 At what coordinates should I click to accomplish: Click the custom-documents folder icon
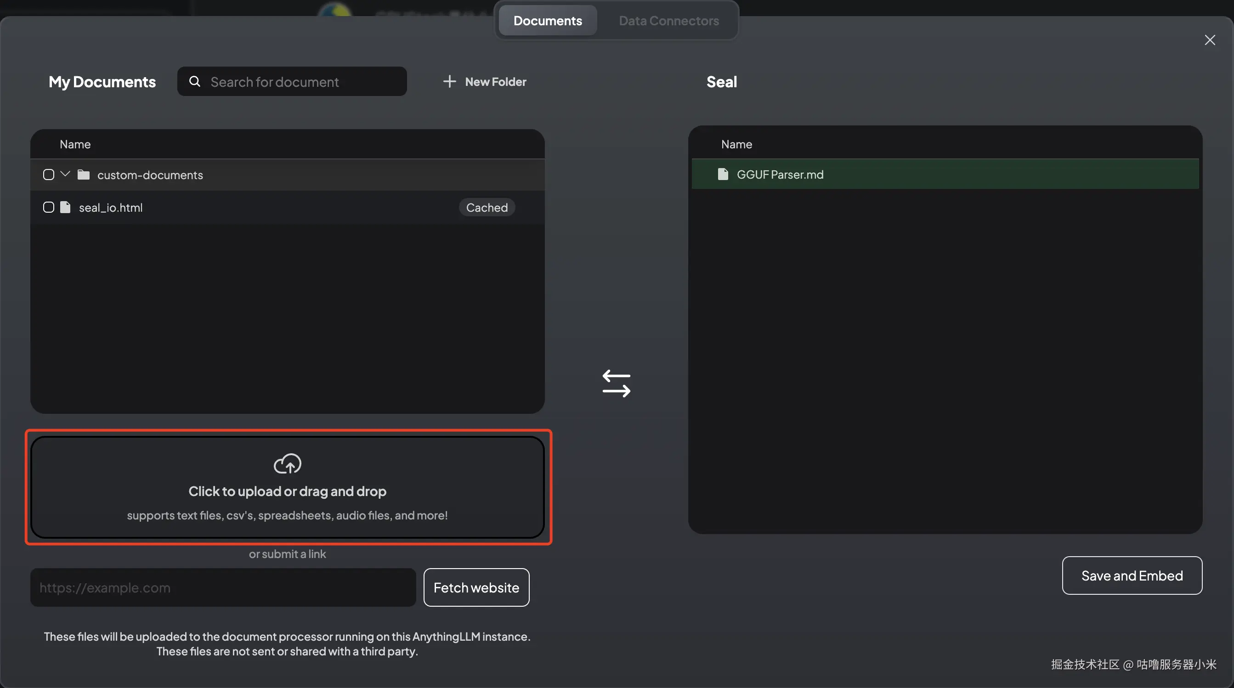click(x=84, y=175)
